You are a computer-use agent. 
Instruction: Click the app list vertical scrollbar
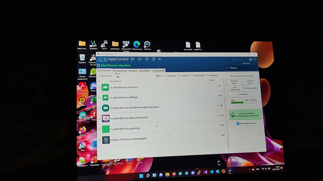228,143
